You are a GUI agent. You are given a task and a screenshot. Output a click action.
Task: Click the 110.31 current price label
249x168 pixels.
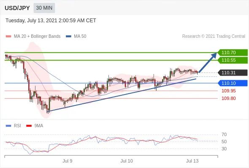click(x=233, y=73)
